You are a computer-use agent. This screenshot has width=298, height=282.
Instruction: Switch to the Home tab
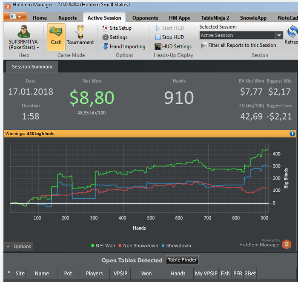[x=40, y=18]
